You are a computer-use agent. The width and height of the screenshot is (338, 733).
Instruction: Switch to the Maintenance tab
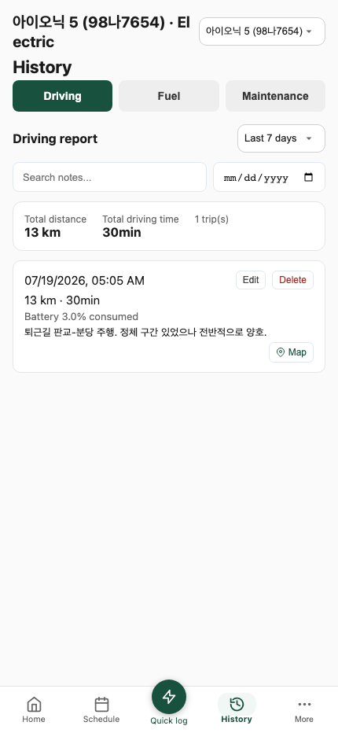(275, 96)
